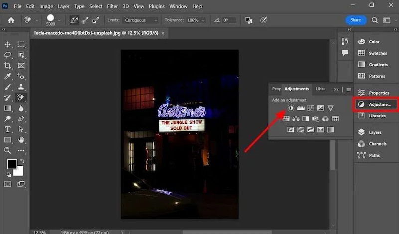Open the File menu

tap(18, 6)
